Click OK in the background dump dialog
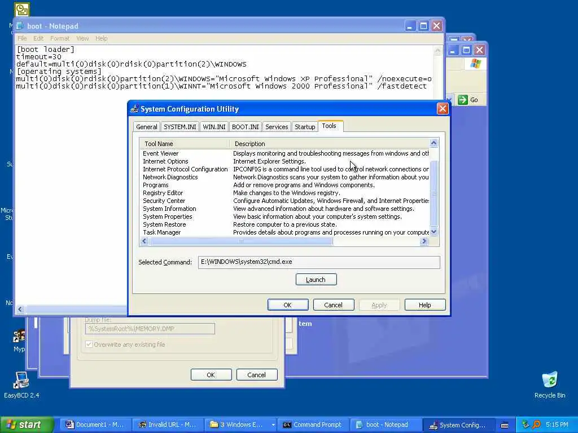The height and width of the screenshot is (433, 578). point(211,375)
